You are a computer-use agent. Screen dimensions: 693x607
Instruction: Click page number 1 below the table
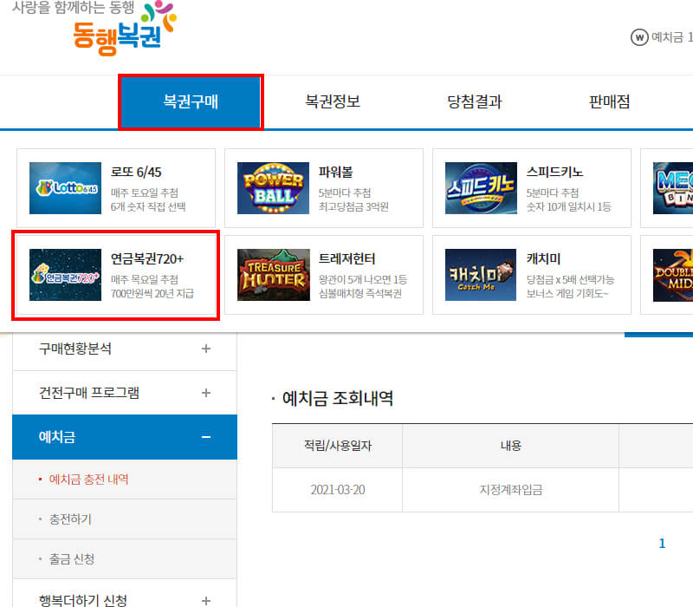(662, 544)
